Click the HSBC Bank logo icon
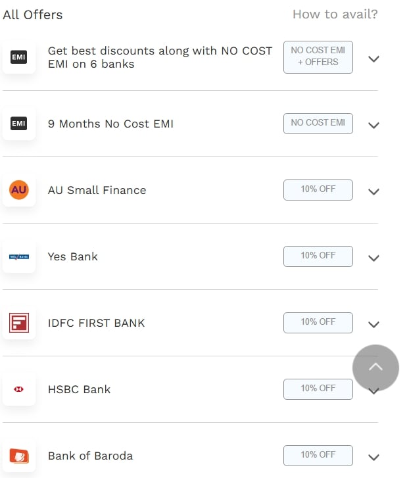This screenshot has height=478, width=407. pos(19,389)
